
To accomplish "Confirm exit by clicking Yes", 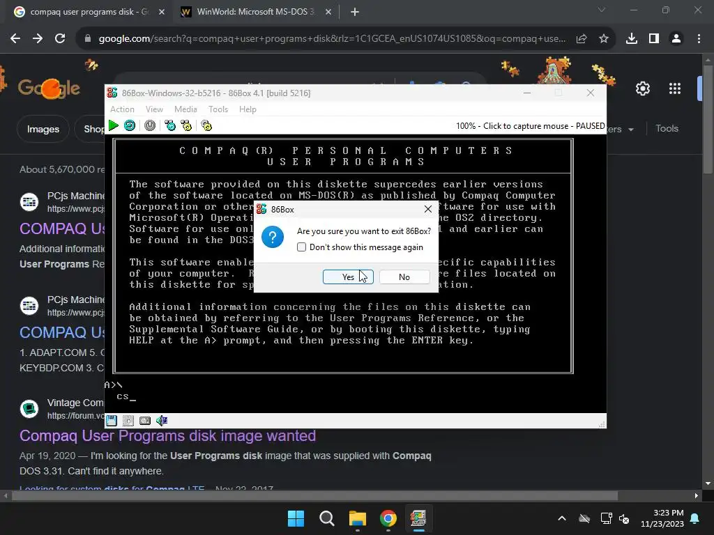I will [349, 277].
